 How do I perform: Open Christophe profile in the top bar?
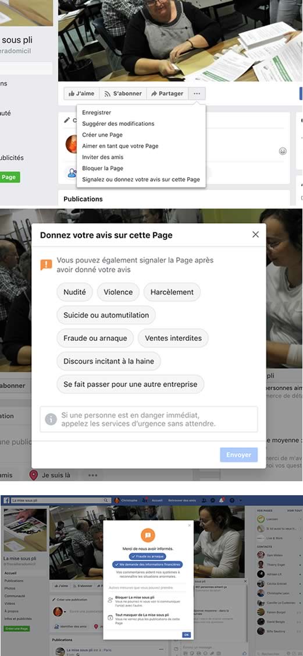(126, 500)
